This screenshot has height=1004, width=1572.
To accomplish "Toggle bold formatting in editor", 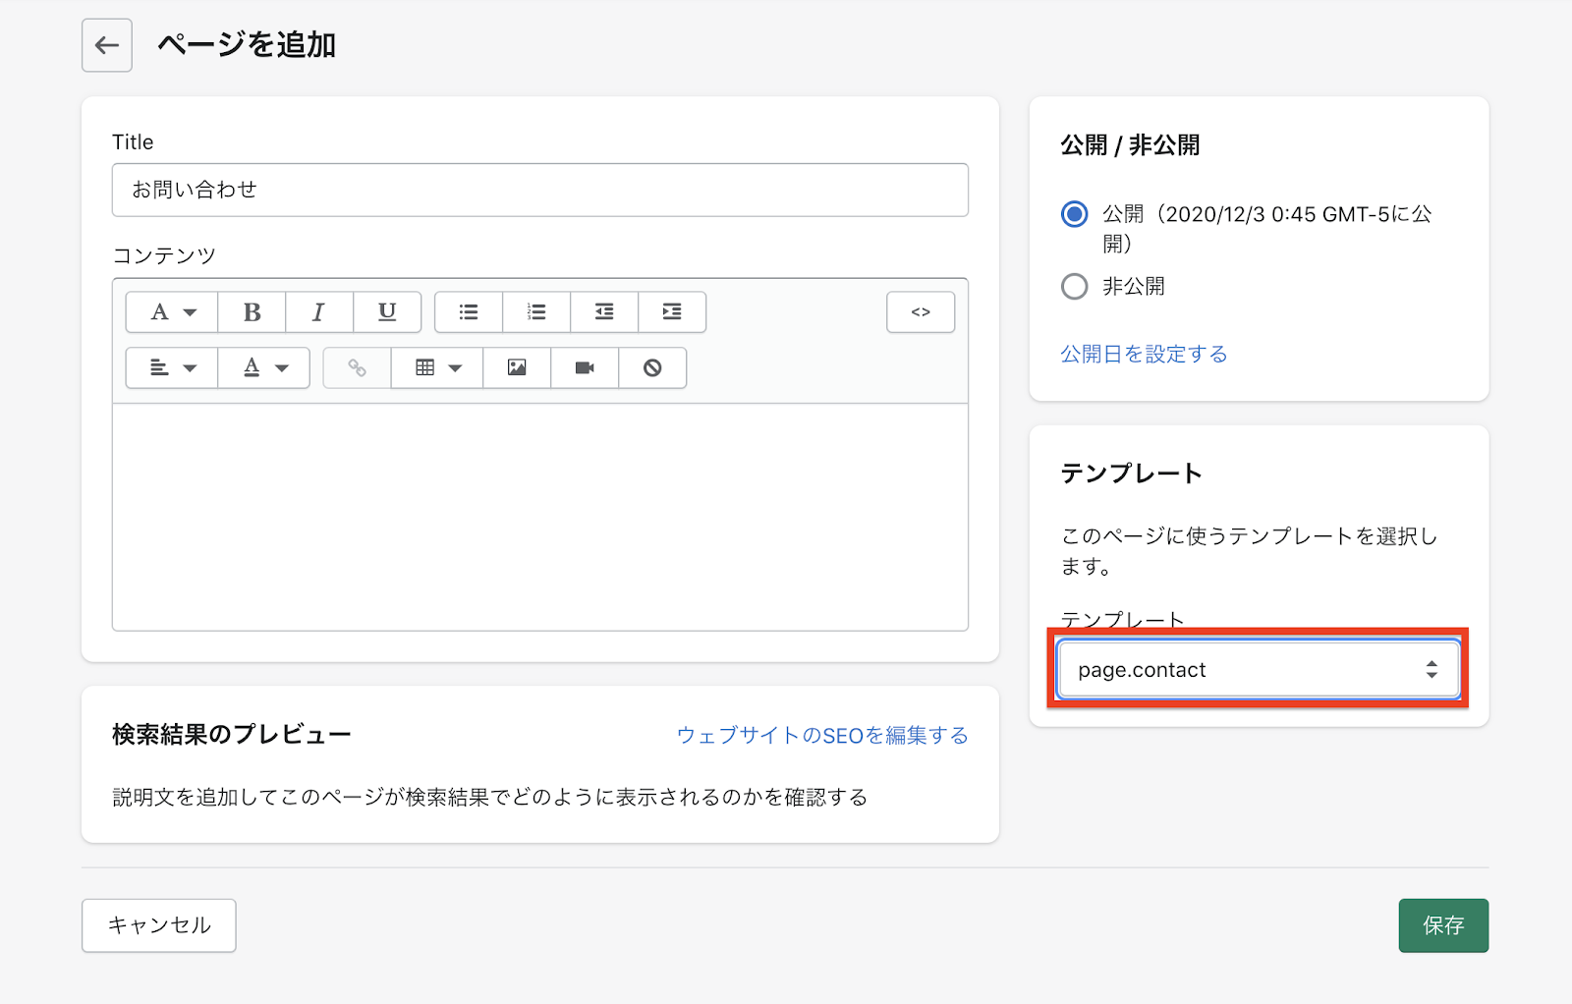I will click(252, 312).
